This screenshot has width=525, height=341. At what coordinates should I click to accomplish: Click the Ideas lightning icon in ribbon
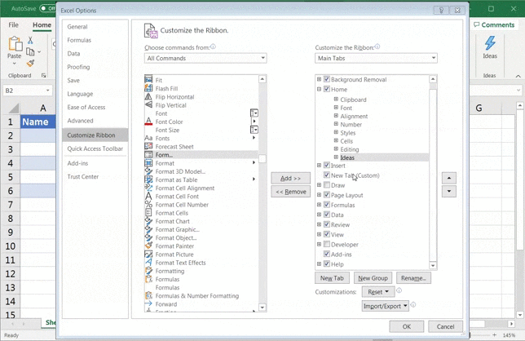(x=490, y=43)
